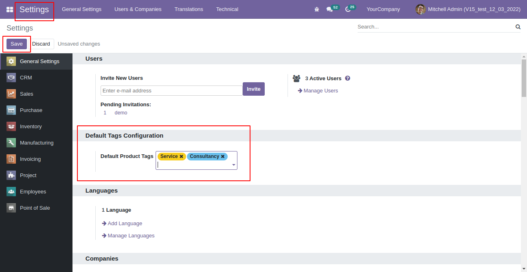Click the active users group icon
527x272 pixels.
296,78
